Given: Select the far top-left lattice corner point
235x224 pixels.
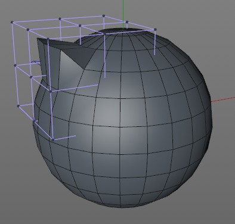Looking at the screenshot, I should 12,22.
